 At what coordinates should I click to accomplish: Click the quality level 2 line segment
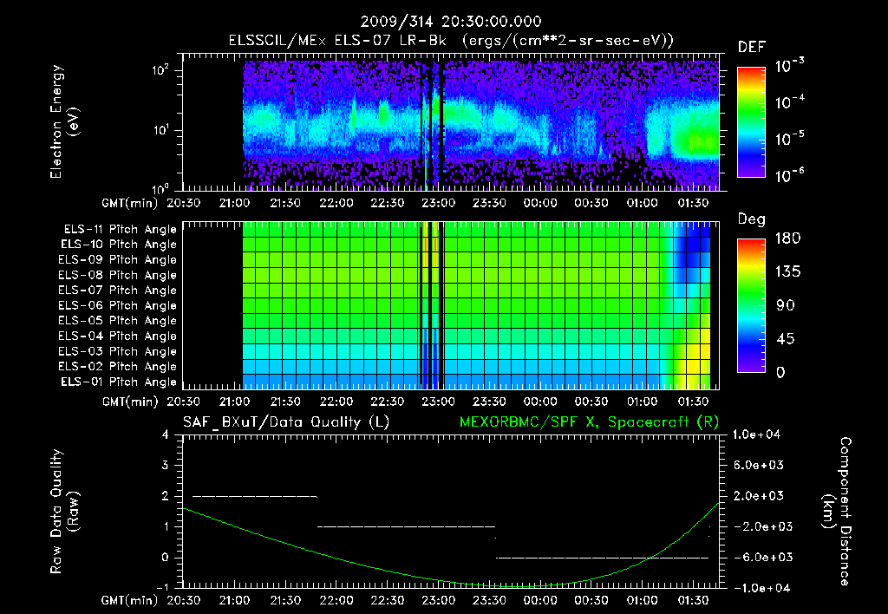(x=255, y=496)
